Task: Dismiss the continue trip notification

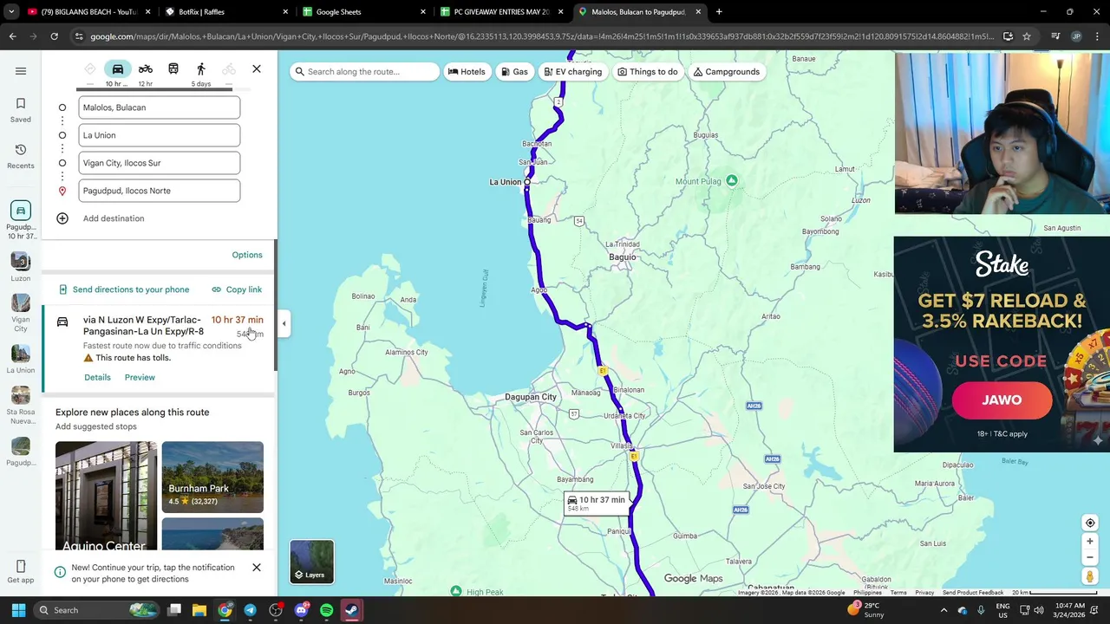Action: [x=257, y=568]
